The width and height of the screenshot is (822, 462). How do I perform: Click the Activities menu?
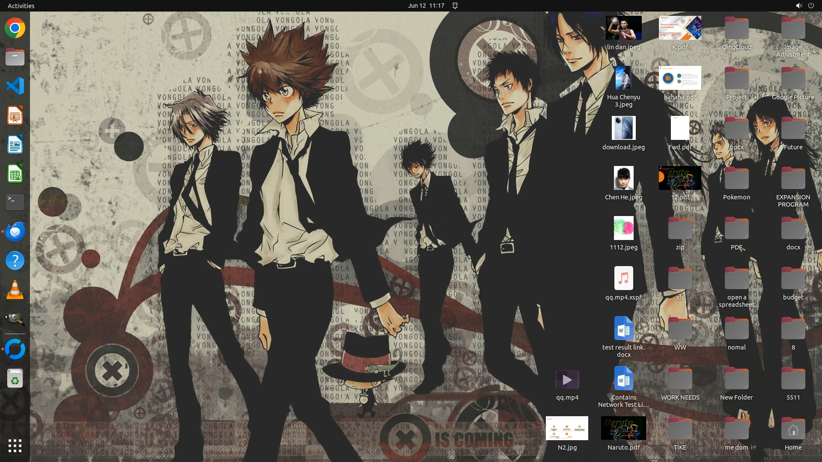(x=21, y=6)
